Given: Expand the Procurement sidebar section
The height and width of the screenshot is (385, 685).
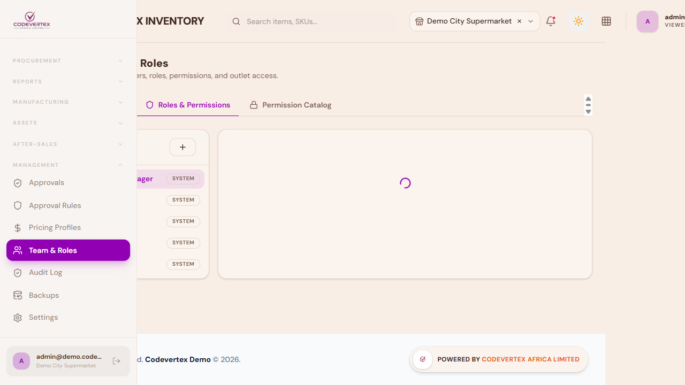Looking at the screenshot, I should click(x=68, y=61).
